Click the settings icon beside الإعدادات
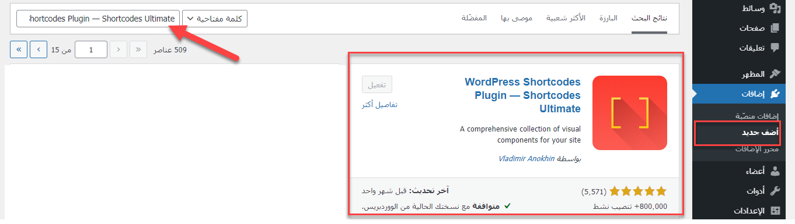795x224 pixels. pyautogui.click(x=775, y=211)
